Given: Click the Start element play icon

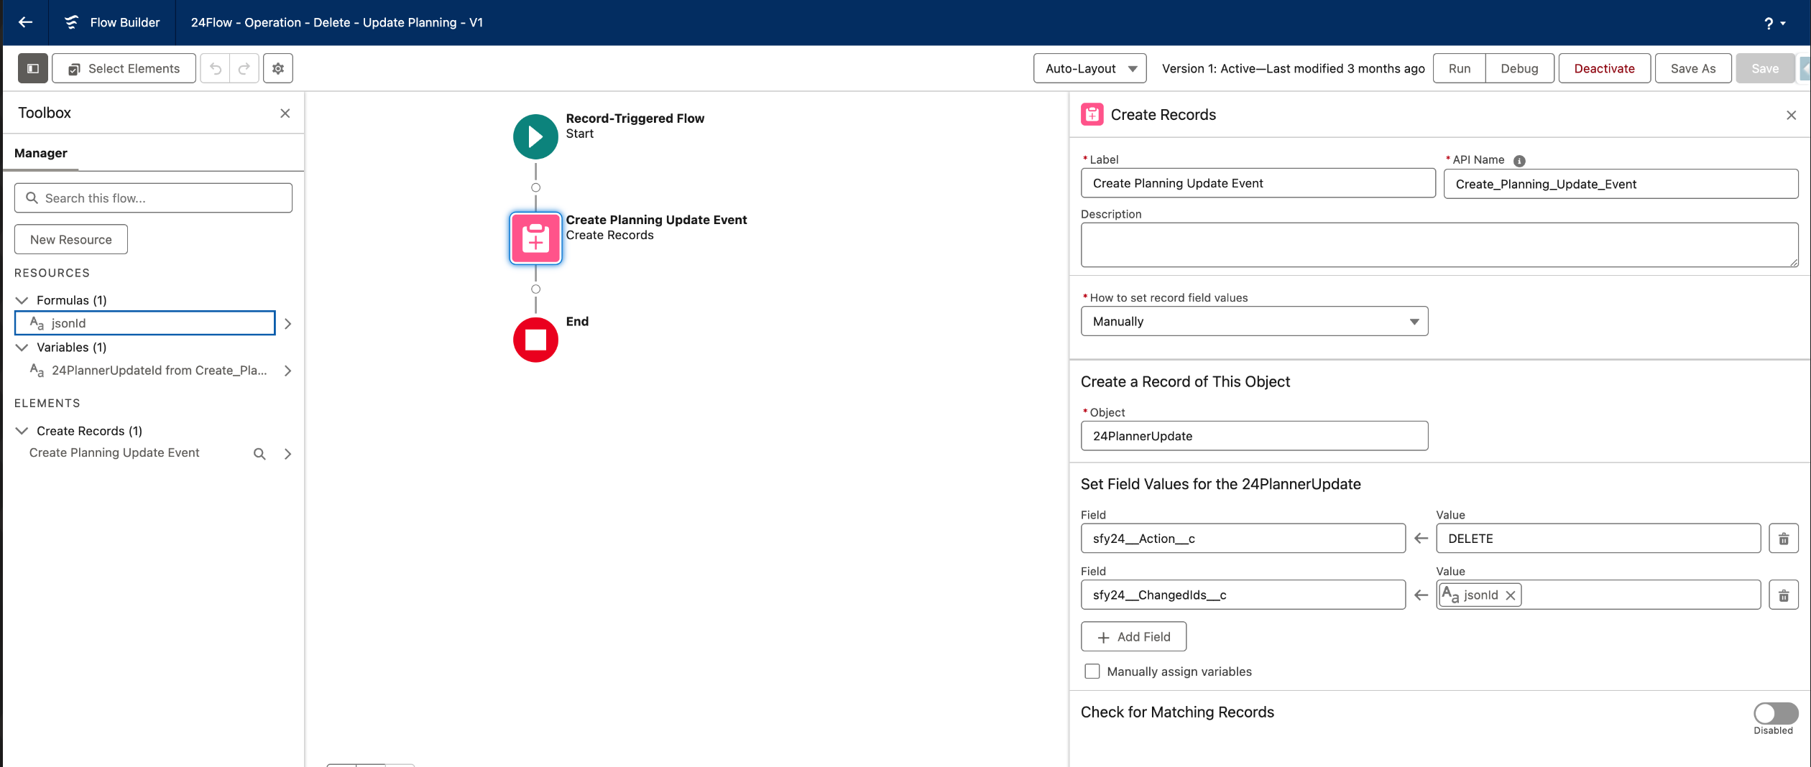Looking at the screenshot, I should pos(535,136).
